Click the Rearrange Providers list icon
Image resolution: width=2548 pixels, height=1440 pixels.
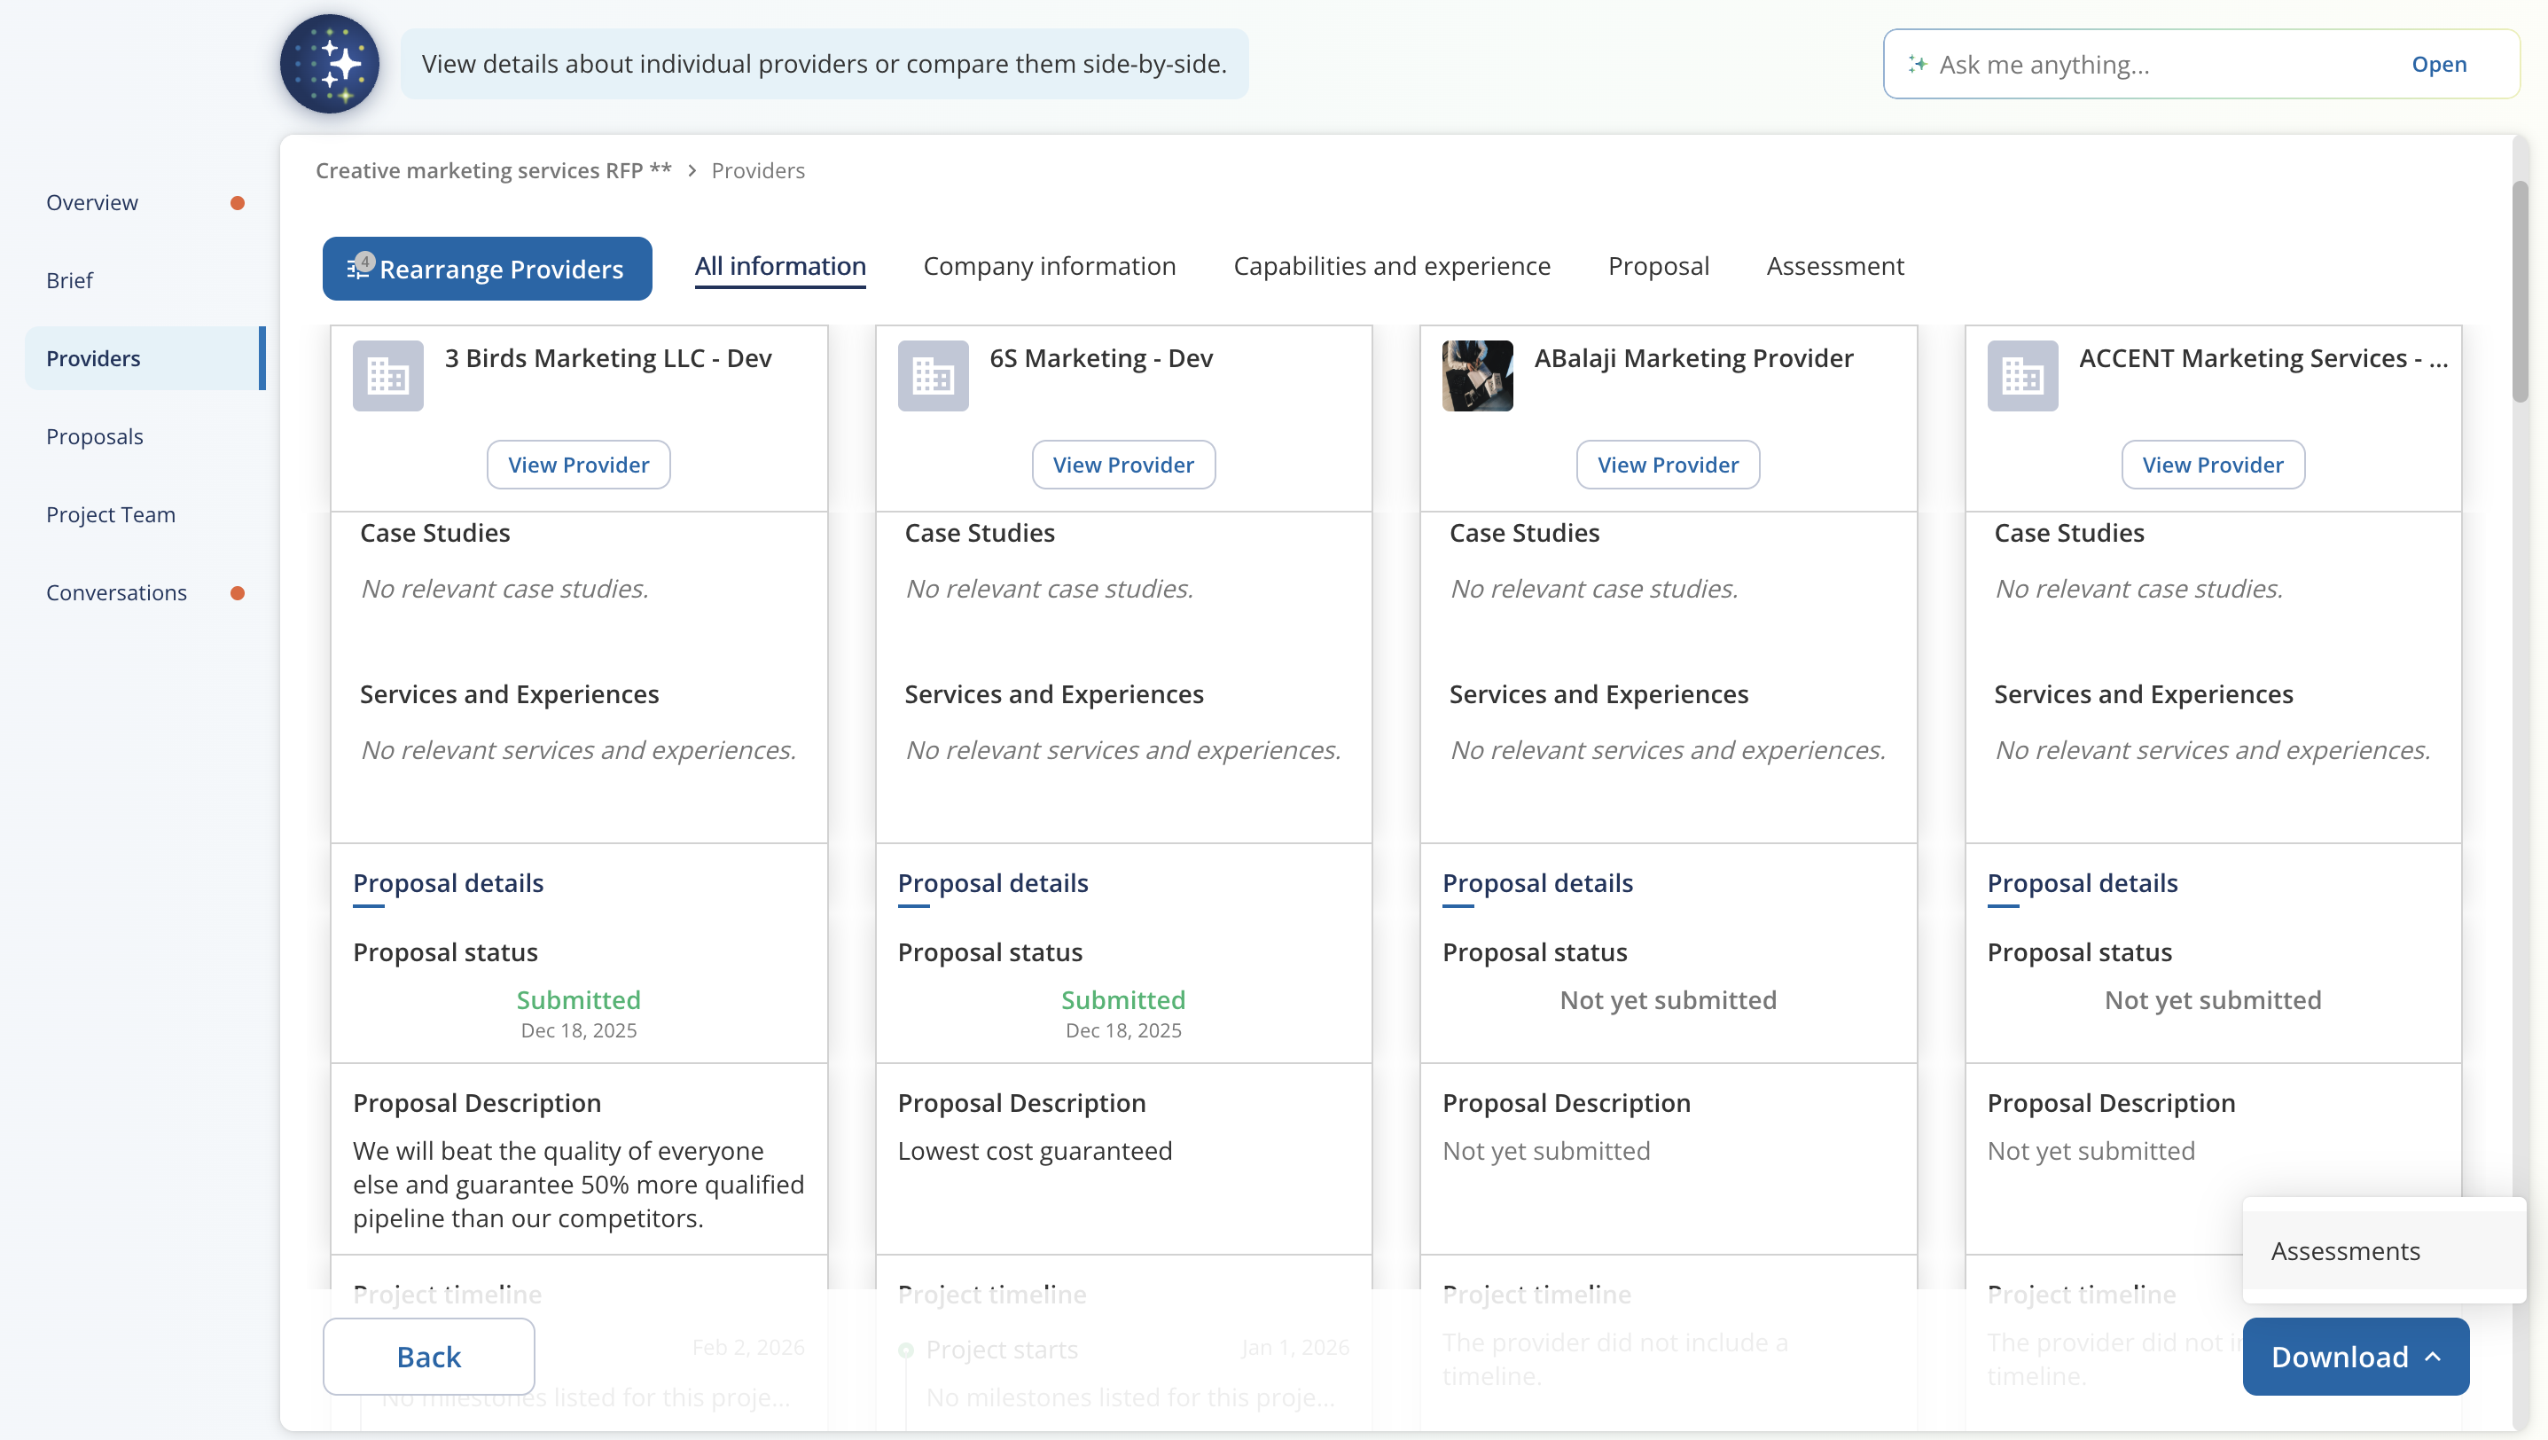[x=357, y=268]
